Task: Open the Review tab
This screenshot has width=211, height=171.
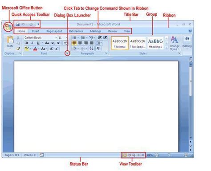Action: 113,31
